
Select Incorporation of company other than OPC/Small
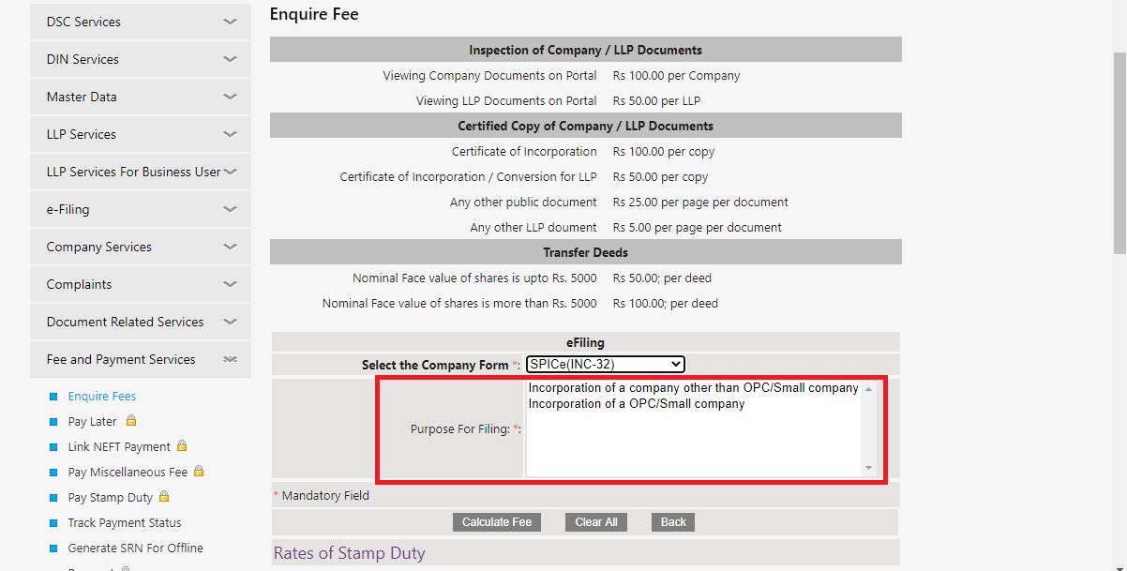click(x=694, y=387)
